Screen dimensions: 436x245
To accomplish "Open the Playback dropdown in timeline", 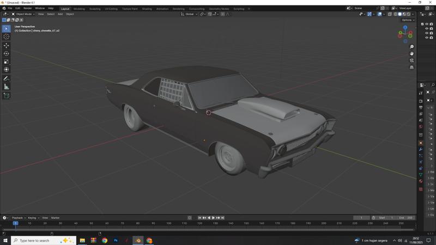I will point(19,218).
